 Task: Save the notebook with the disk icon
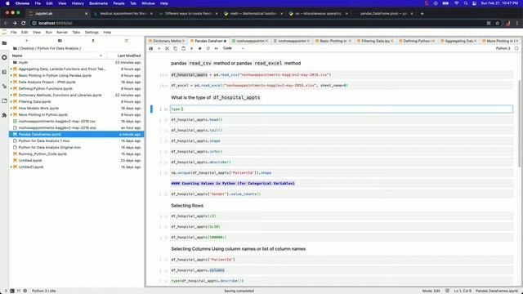(x=151, y=48)
